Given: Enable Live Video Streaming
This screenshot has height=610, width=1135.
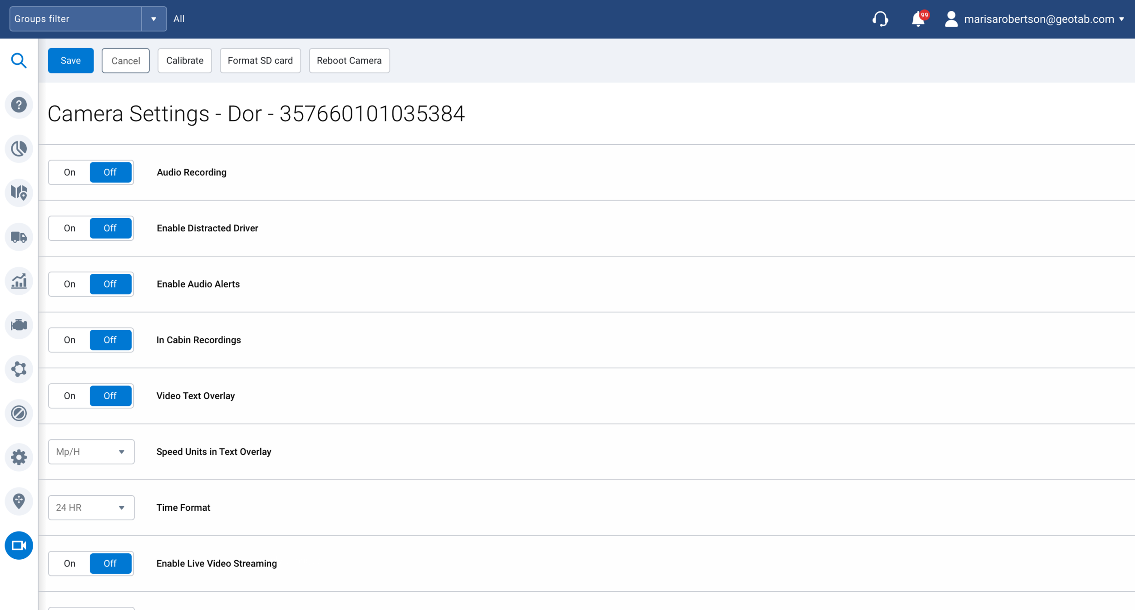Looking at the screenshot, I should click(69, 563).
